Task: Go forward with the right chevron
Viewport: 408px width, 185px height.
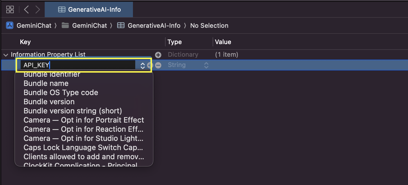Action: pos(38,9)
